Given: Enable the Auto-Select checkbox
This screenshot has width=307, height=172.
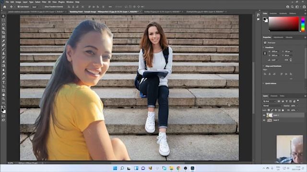Looking at the screenshot, I should click(x=19, y=7).
